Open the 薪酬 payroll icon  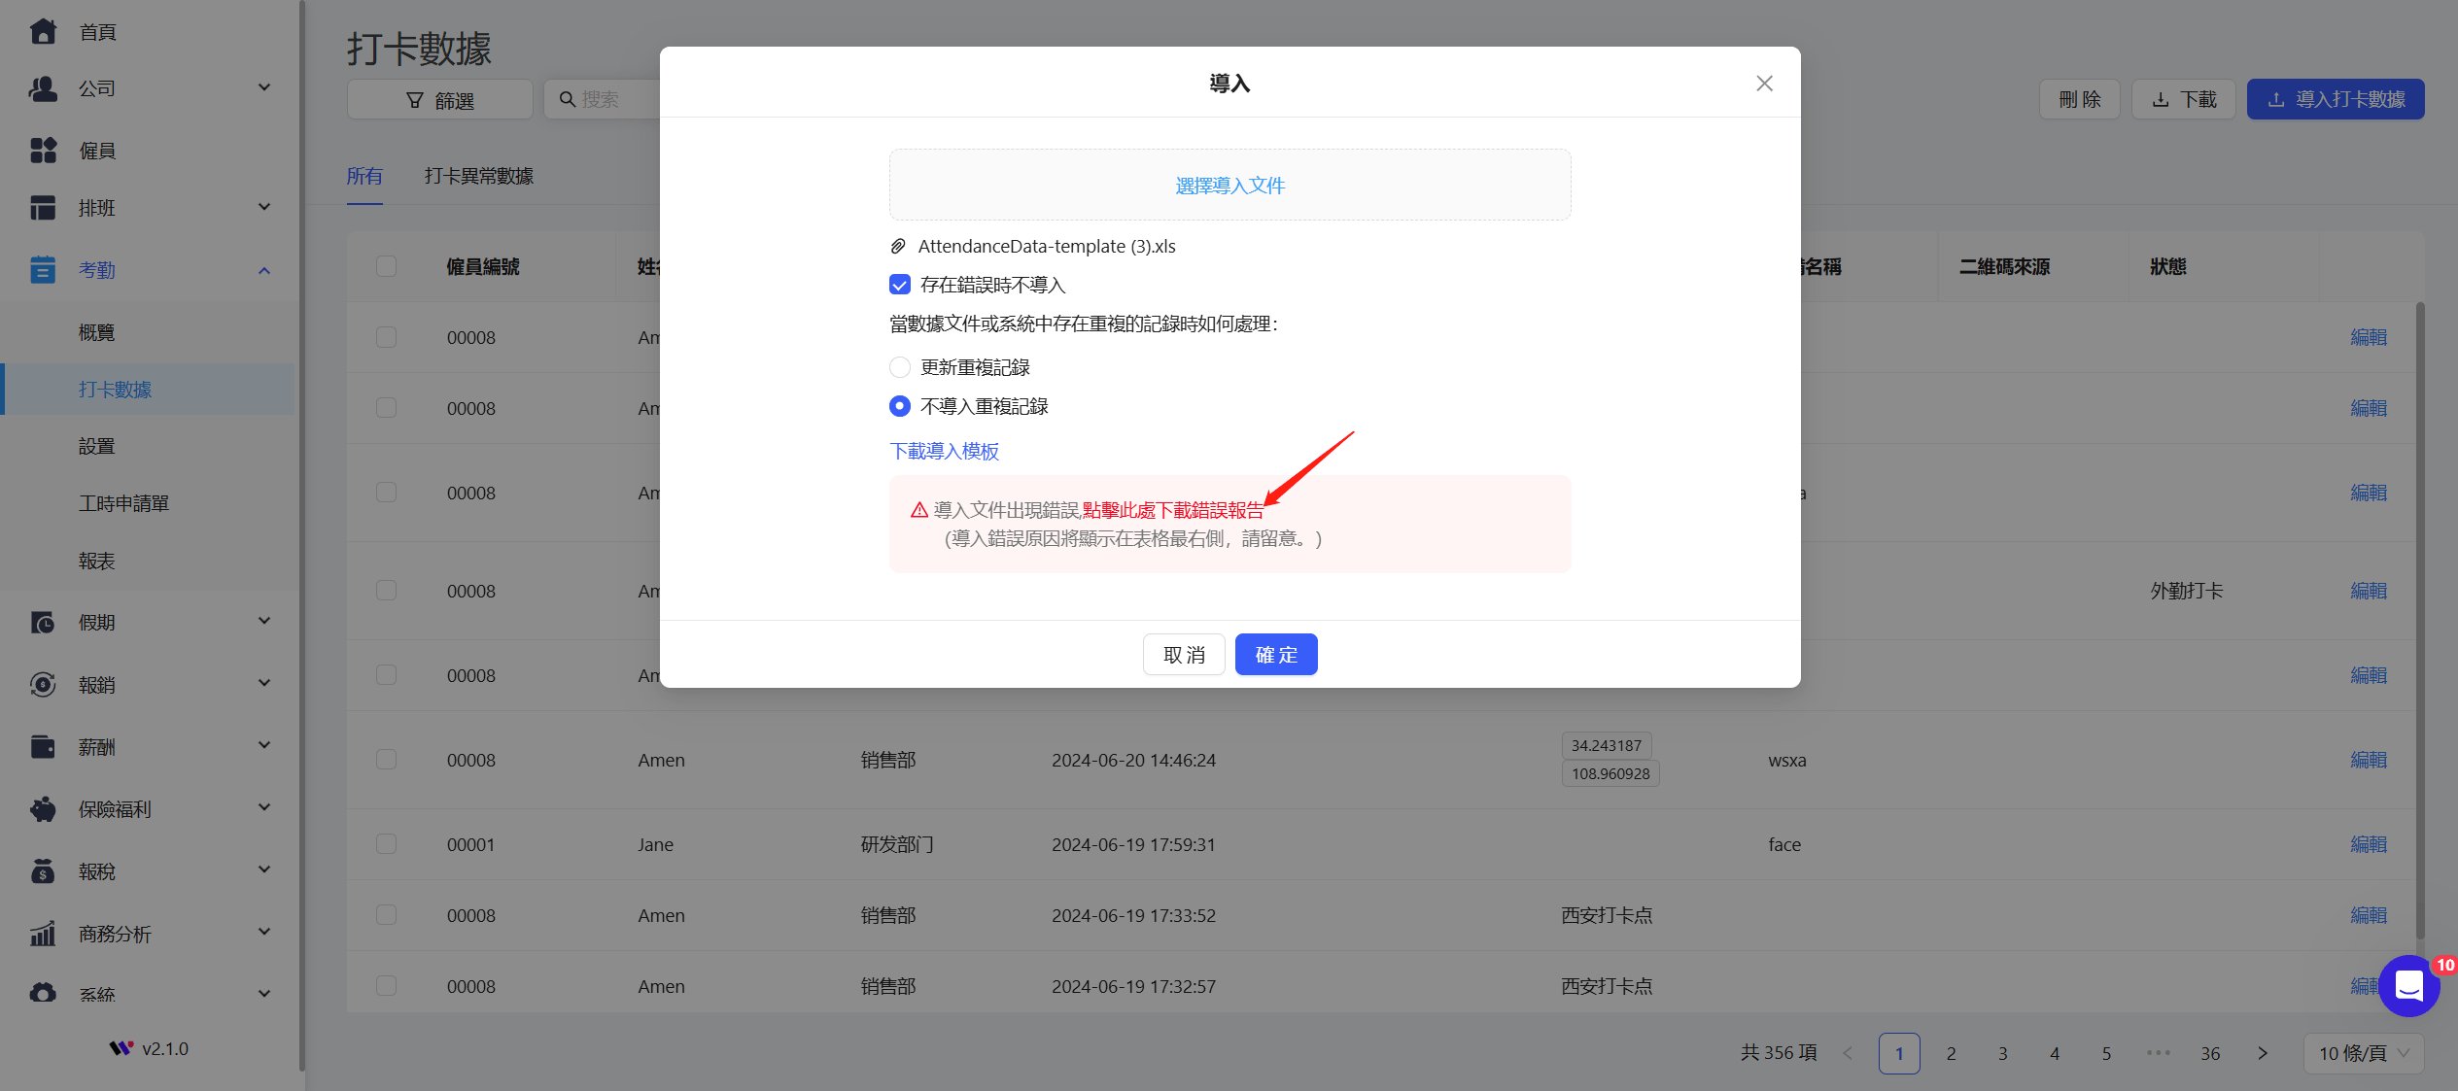tap(43, 746)
